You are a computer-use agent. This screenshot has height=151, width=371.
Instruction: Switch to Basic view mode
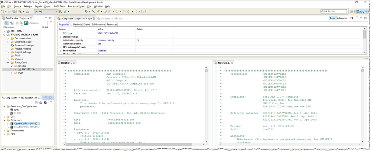point(332,18)
